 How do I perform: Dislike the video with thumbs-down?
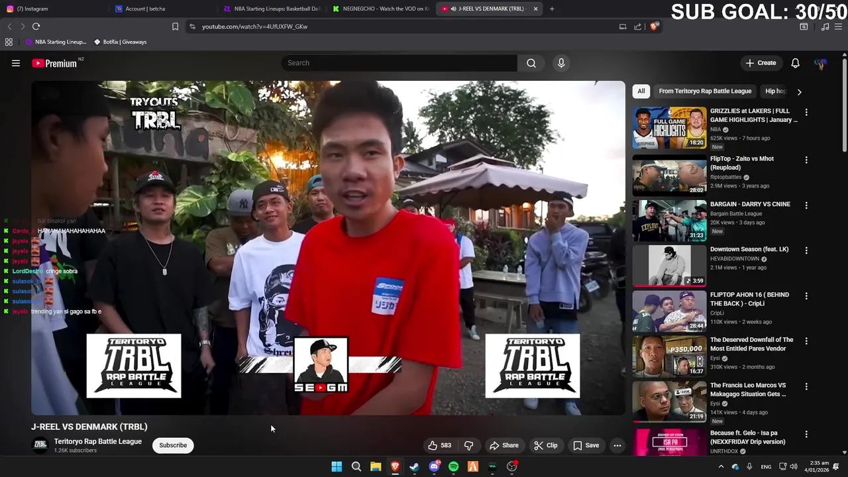[468, 445]
